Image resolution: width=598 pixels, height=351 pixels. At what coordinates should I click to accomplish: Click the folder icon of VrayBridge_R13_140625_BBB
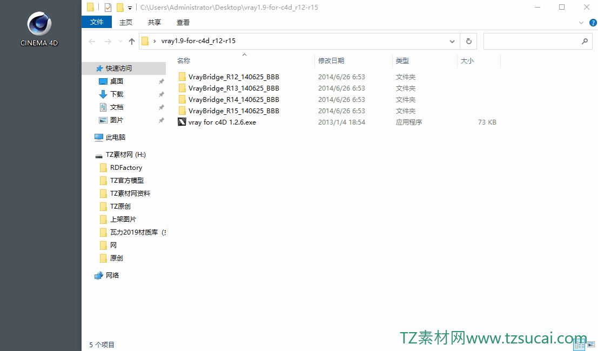coord(182,88)
